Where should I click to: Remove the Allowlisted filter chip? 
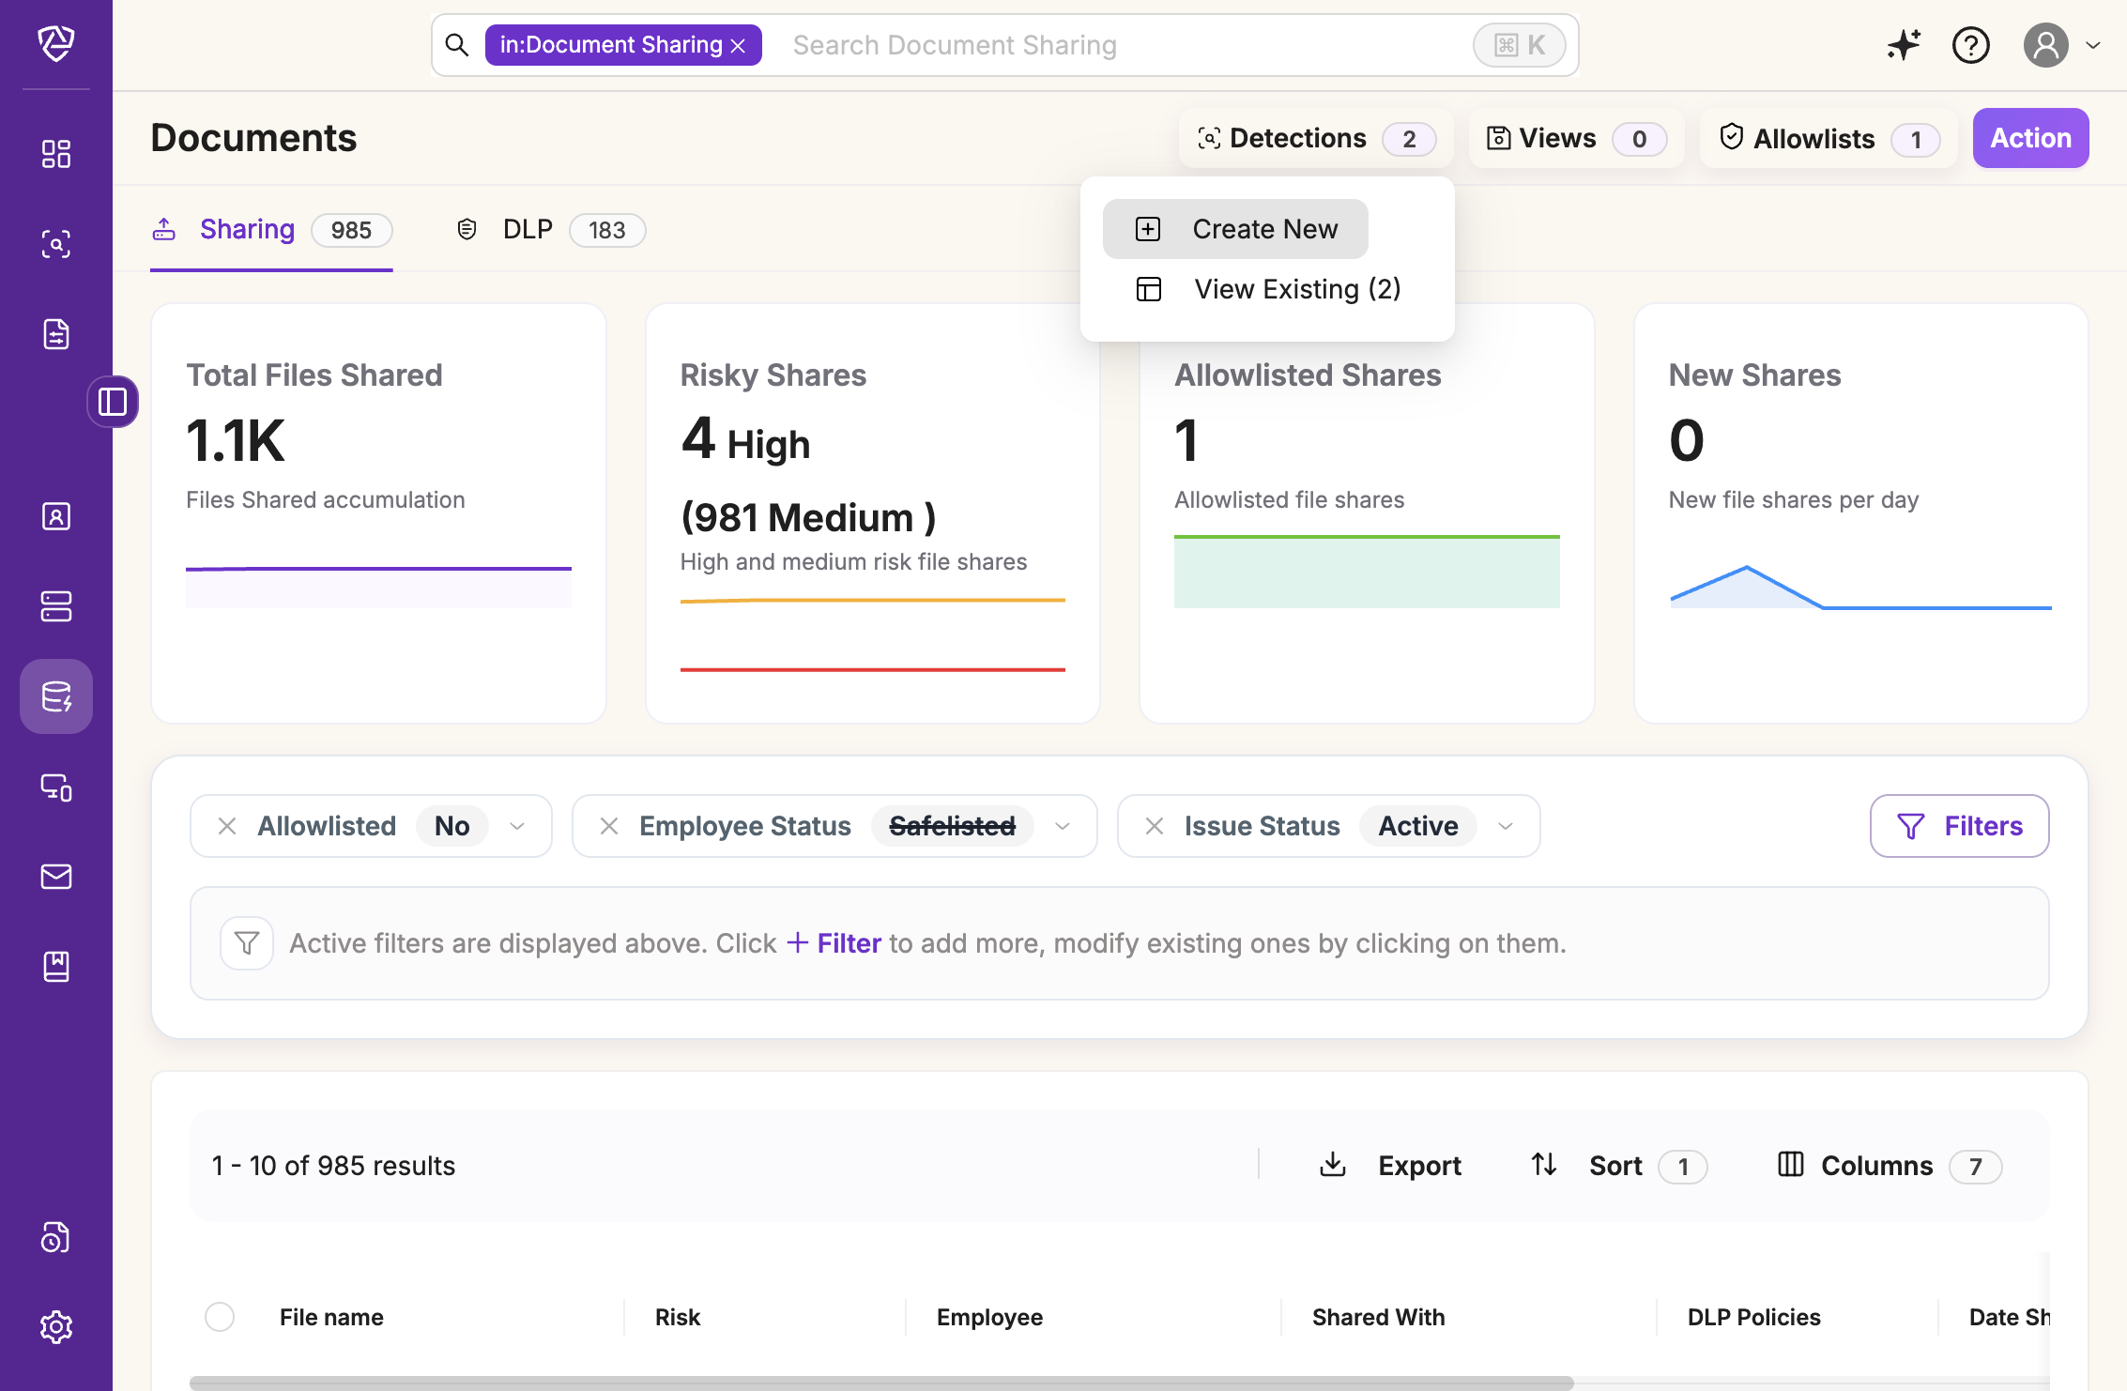227,826
